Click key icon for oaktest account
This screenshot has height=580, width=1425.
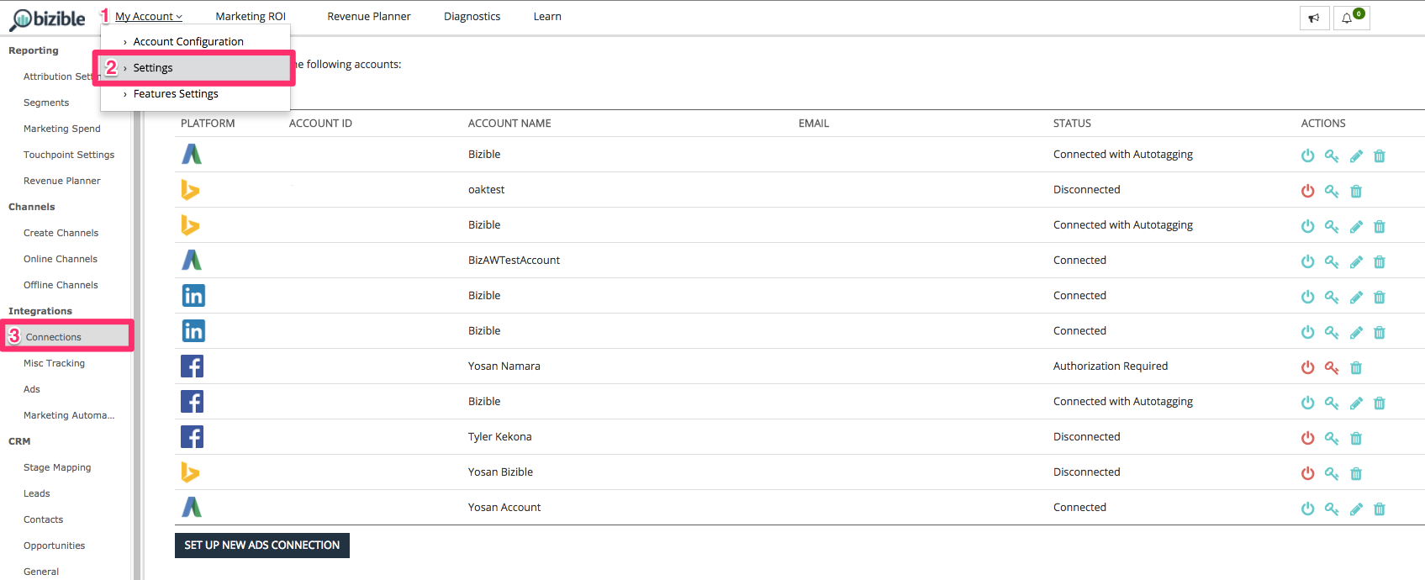pyautogui.click(x=1332, y=191)
